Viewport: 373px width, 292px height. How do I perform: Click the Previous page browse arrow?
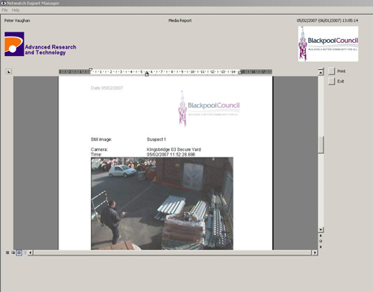[x=320, y=236]
